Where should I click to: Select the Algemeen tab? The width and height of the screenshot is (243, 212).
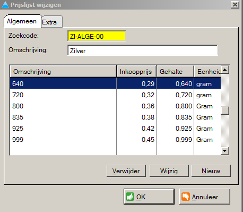point(22,21)
